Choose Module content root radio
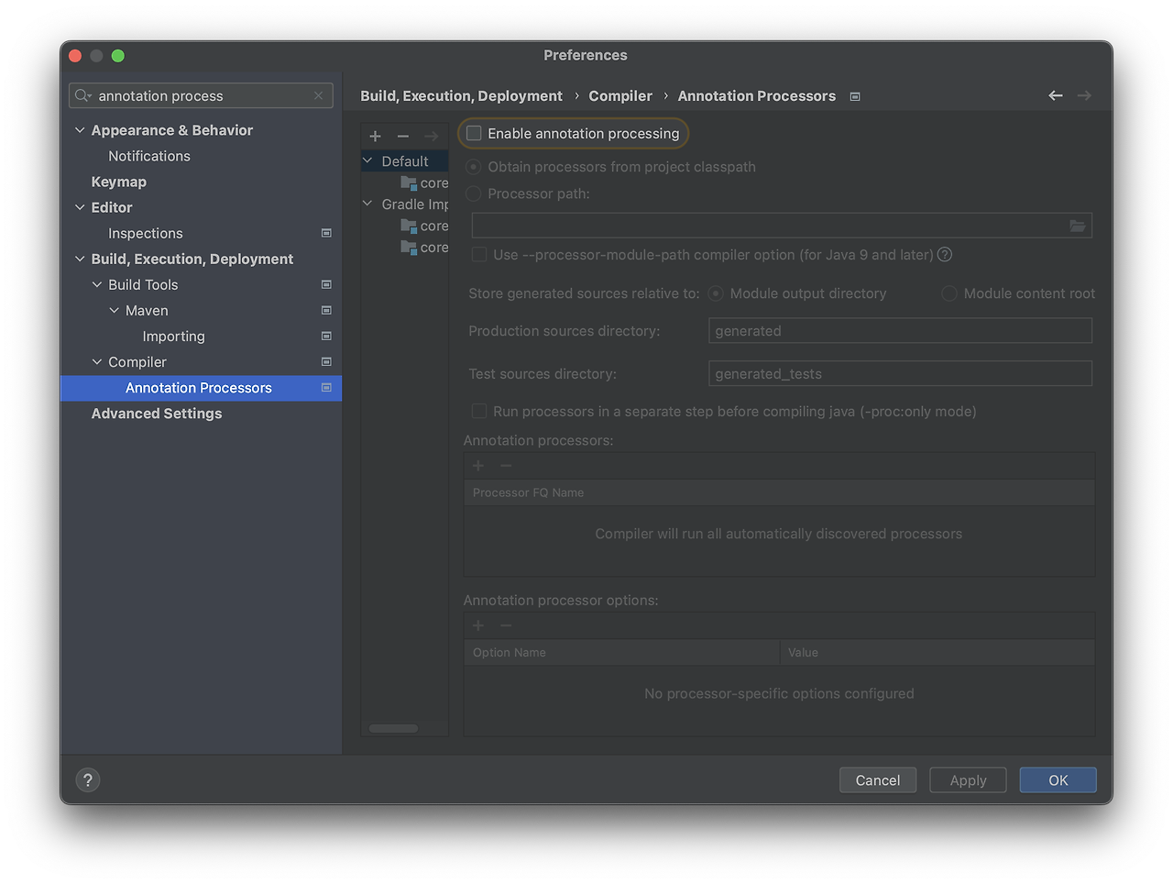1173x884 pixels. (x=949, y=293)
